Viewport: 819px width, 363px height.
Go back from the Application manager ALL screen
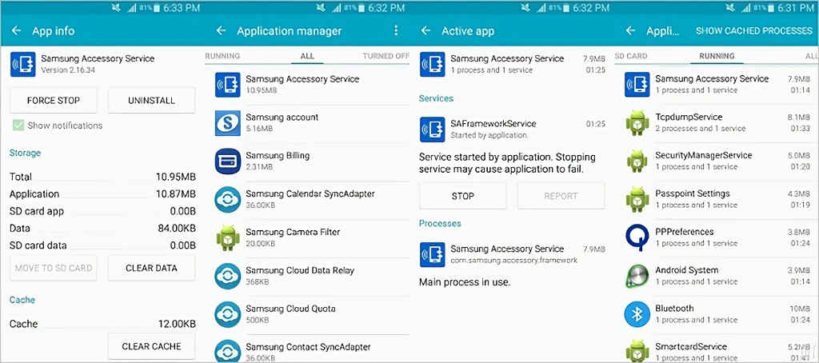click(221, 31)
